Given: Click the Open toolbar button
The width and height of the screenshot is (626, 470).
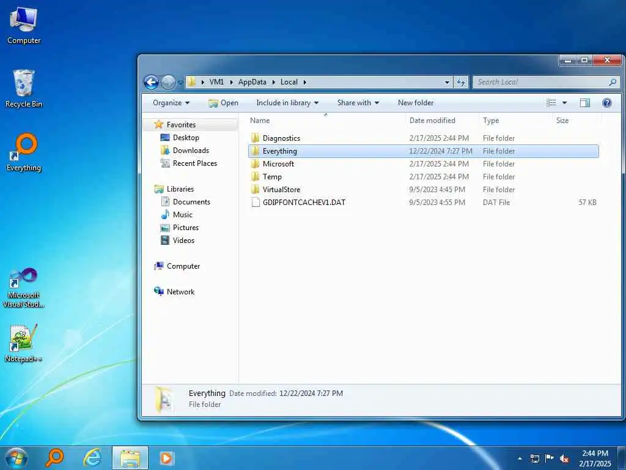Looking at the screenshot, I should coord(223,103).
